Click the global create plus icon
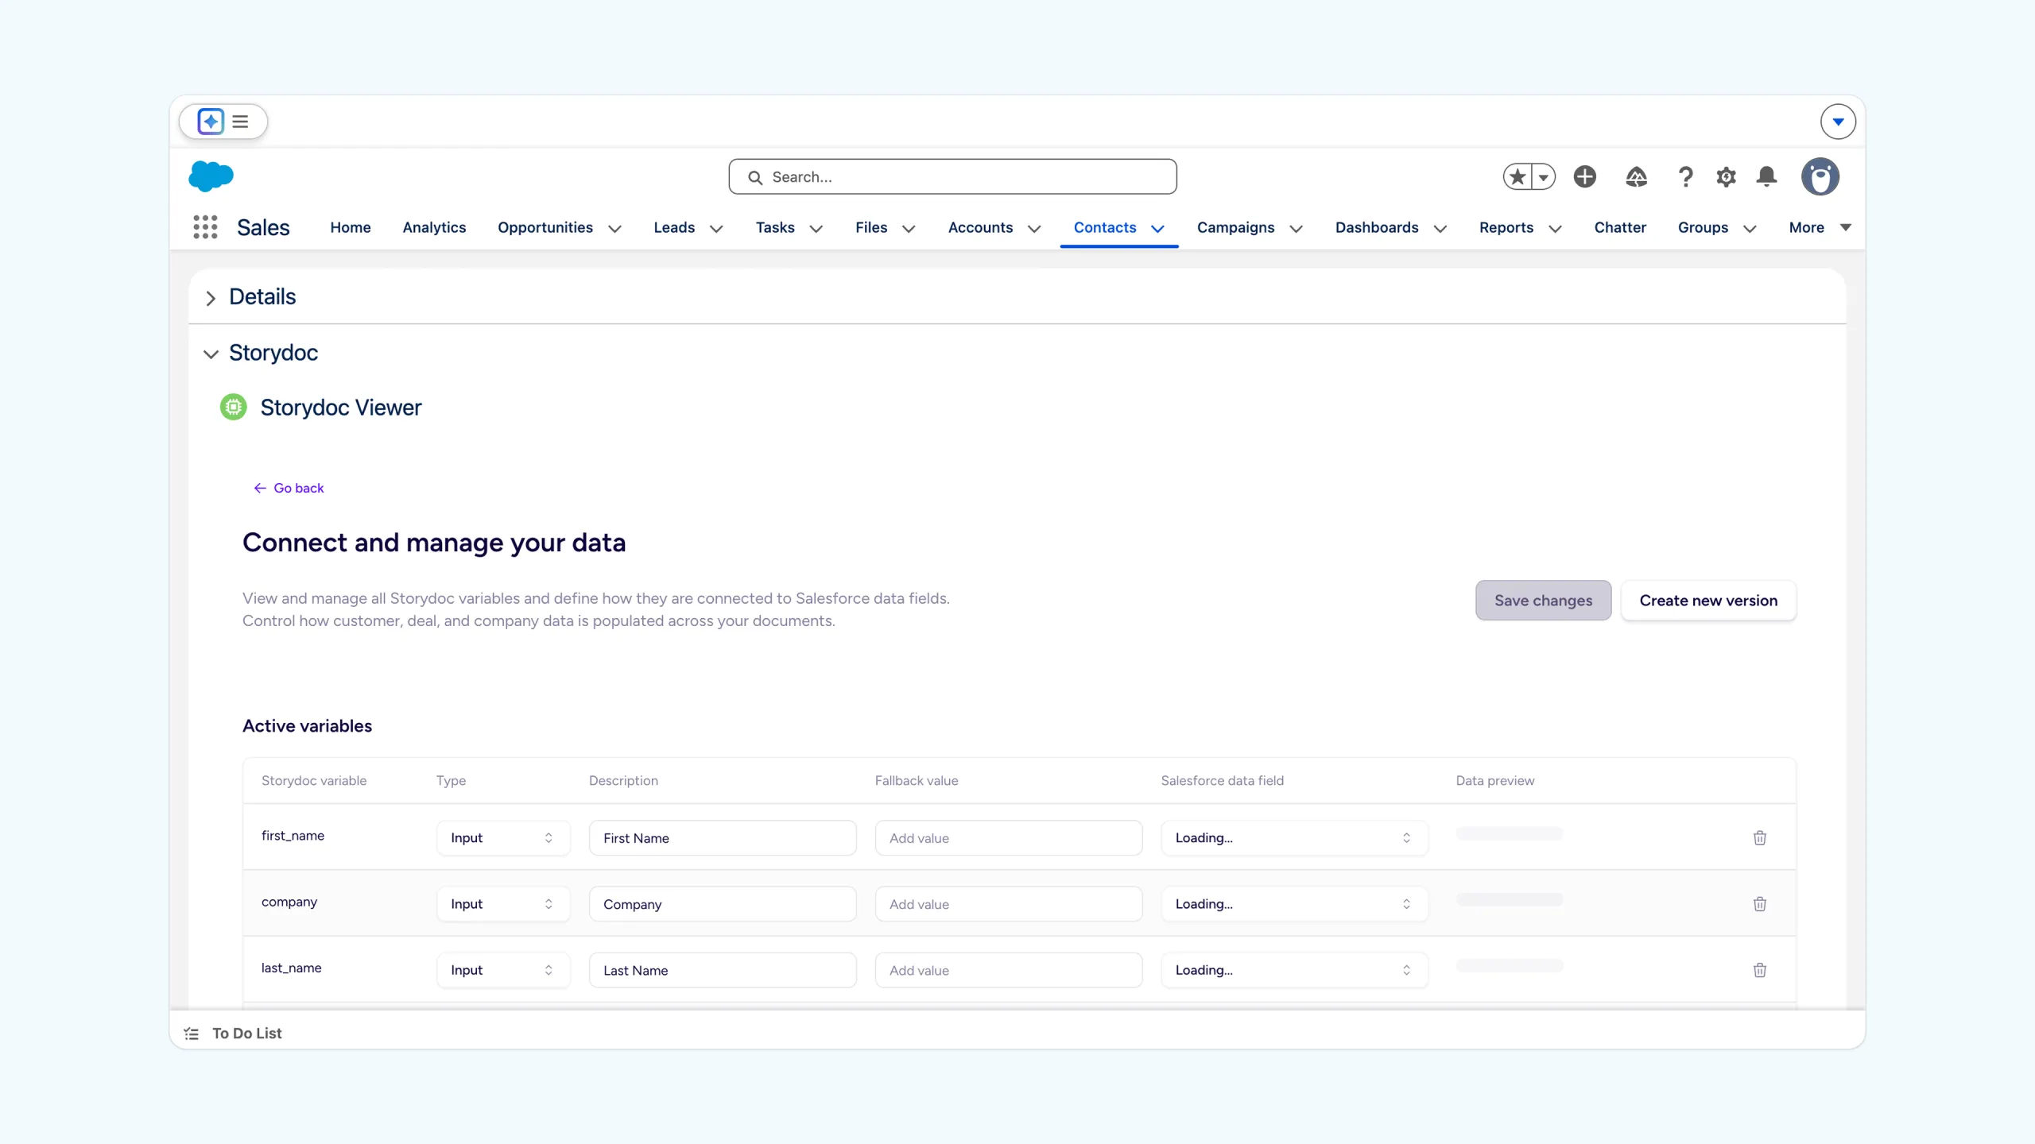 pyautogui.click(x=1585, y=176)
